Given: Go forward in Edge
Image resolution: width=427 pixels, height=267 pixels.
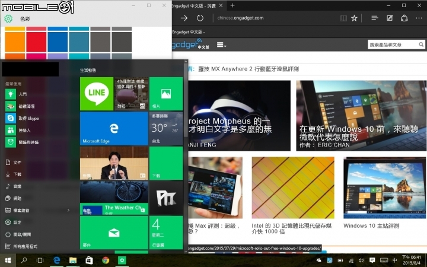Looking at the screenshot, I should click(x=184, y=18).
